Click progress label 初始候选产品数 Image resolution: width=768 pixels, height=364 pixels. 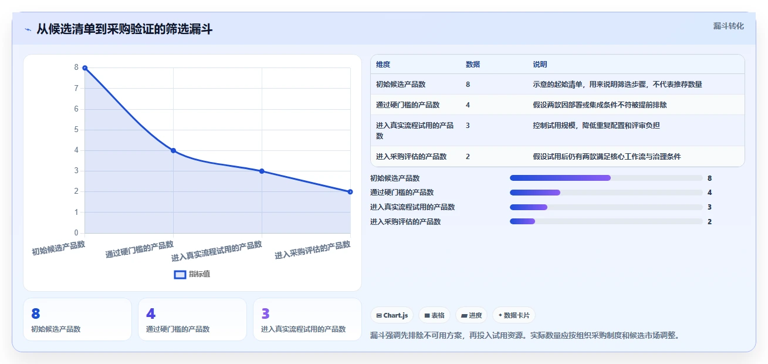(x=395, y=178)
